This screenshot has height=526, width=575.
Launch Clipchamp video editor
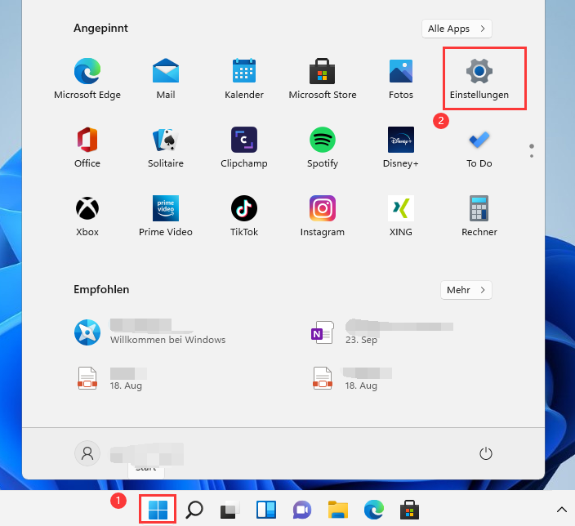click(x=244, y=147)
